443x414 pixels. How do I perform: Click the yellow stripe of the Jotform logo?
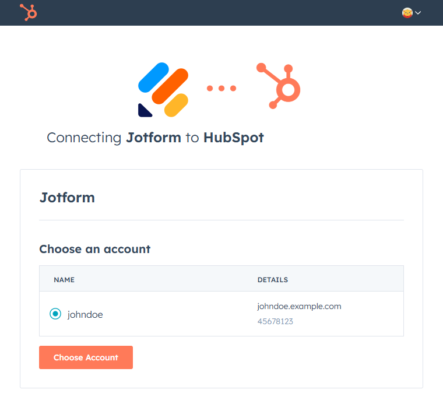click(176, 105)
